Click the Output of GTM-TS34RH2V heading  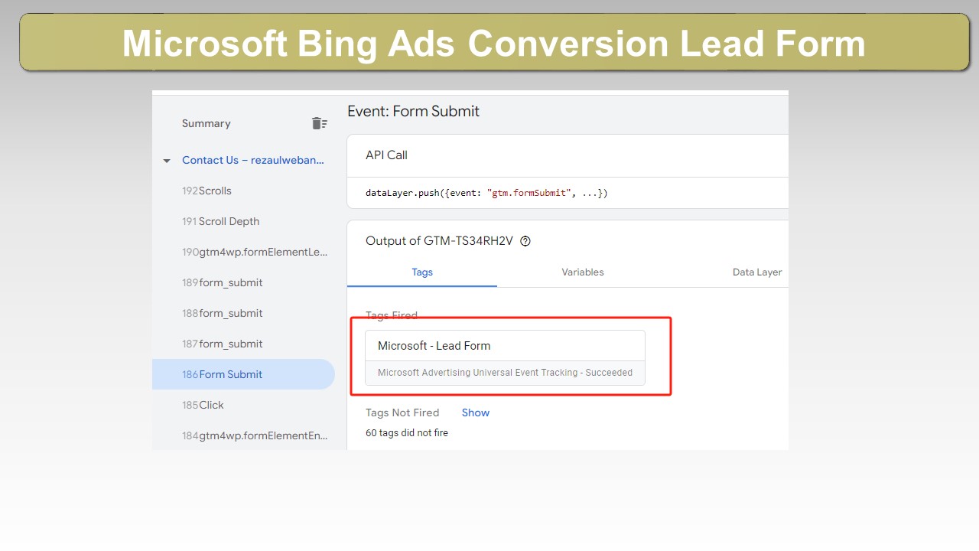439,241
